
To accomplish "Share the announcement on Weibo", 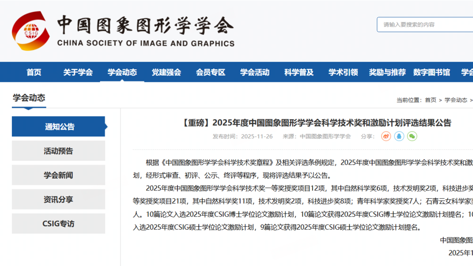I will [x=386, y=136].
